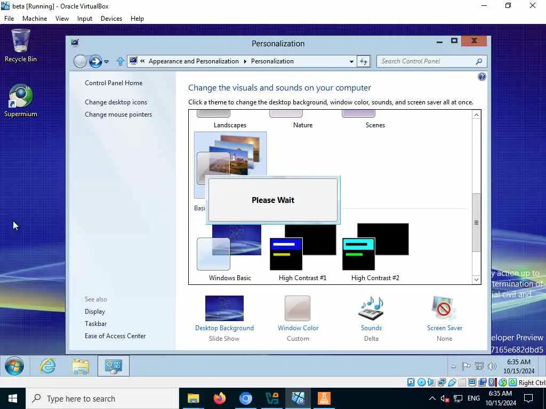The height and width of the screenshot is (409, 546).
Task: Click VirtualBox keyboard capture indicator
Action: click(512, 382)
